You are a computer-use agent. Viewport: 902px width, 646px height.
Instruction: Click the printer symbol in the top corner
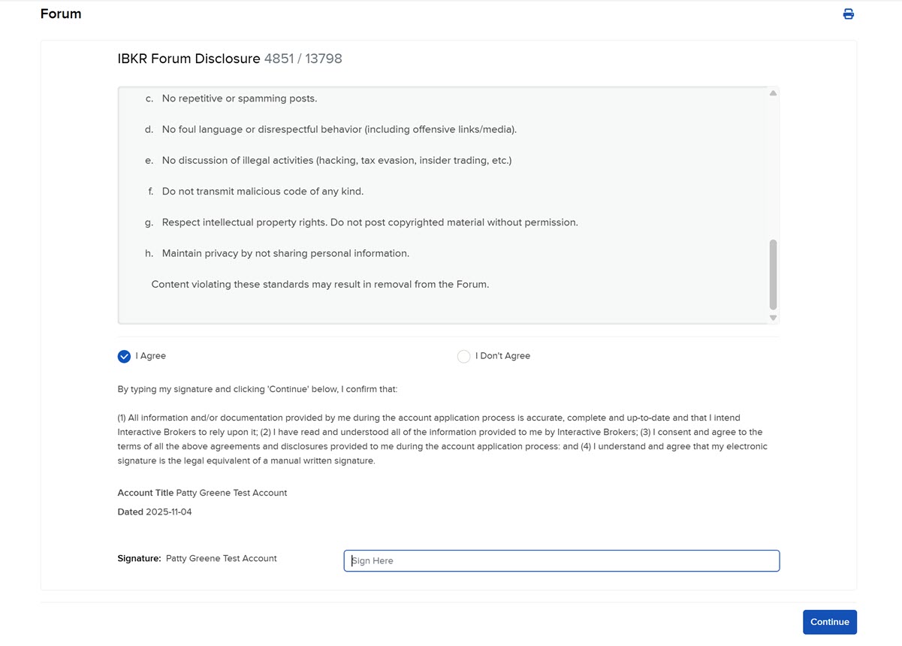click(848, 14)
